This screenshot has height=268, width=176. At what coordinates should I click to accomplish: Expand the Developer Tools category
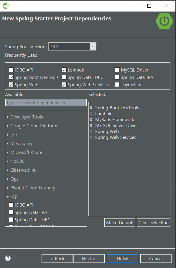[x=7, y=117]
